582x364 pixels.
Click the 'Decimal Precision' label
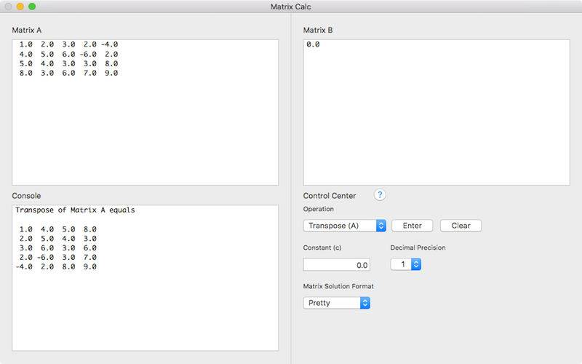418,248
